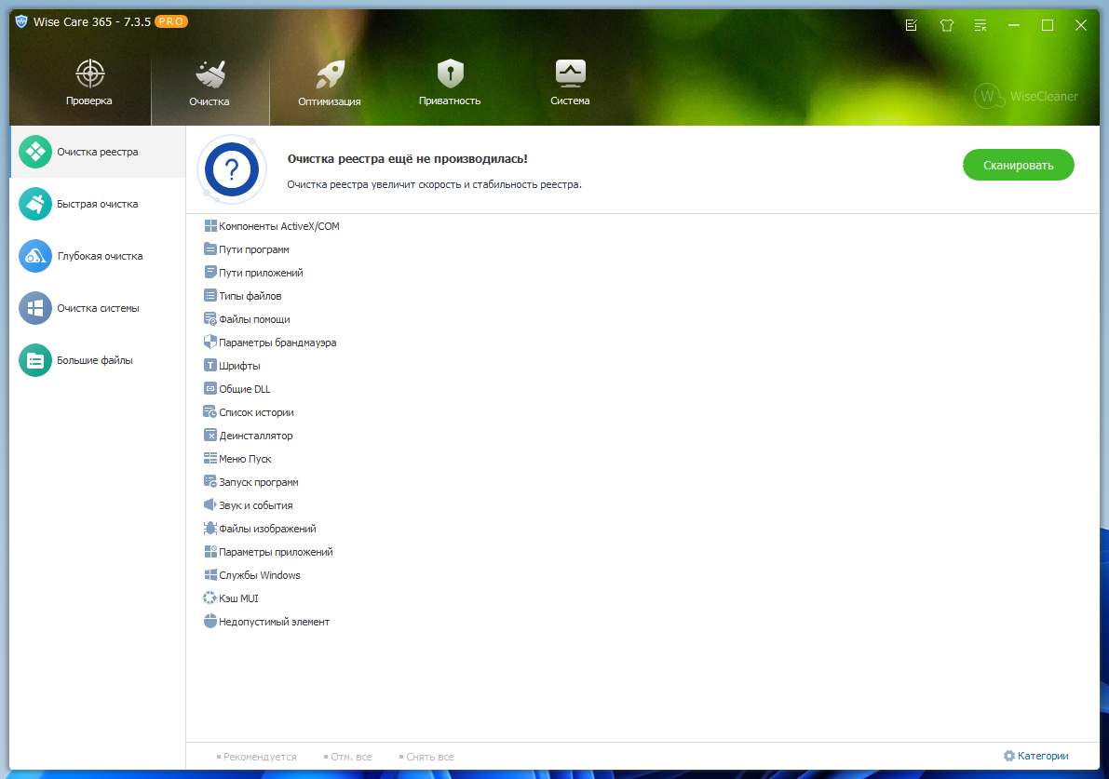Select Глубокая очистка in sidebar
Viewport: 1109px width, 779px height.
coord(99,256)
